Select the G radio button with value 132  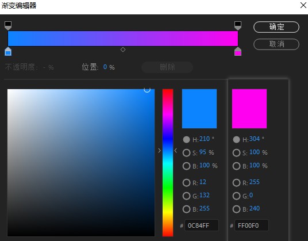(x=186, y=196)
